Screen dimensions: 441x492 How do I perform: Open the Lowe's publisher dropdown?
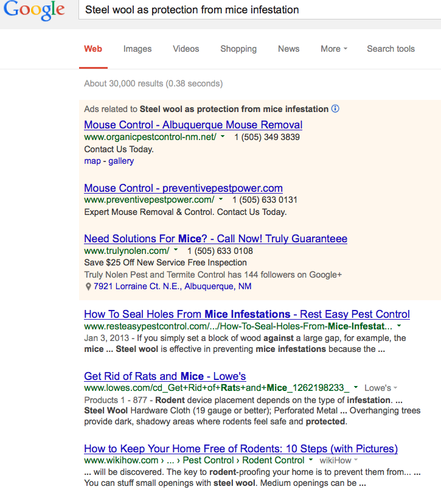coord(381,388)
